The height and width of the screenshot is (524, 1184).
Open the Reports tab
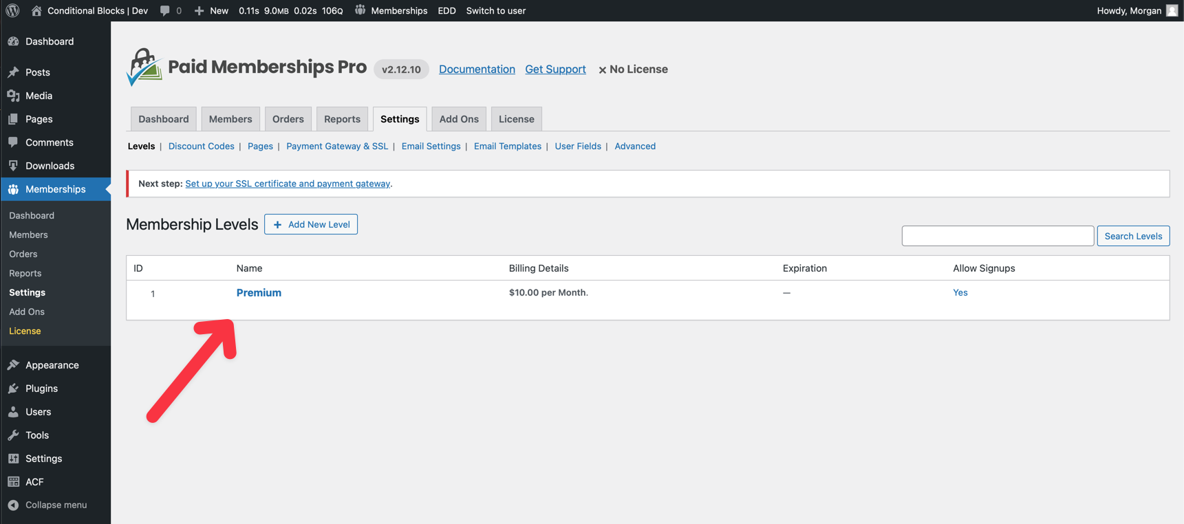pyautogui.click(x=342, y=119)
